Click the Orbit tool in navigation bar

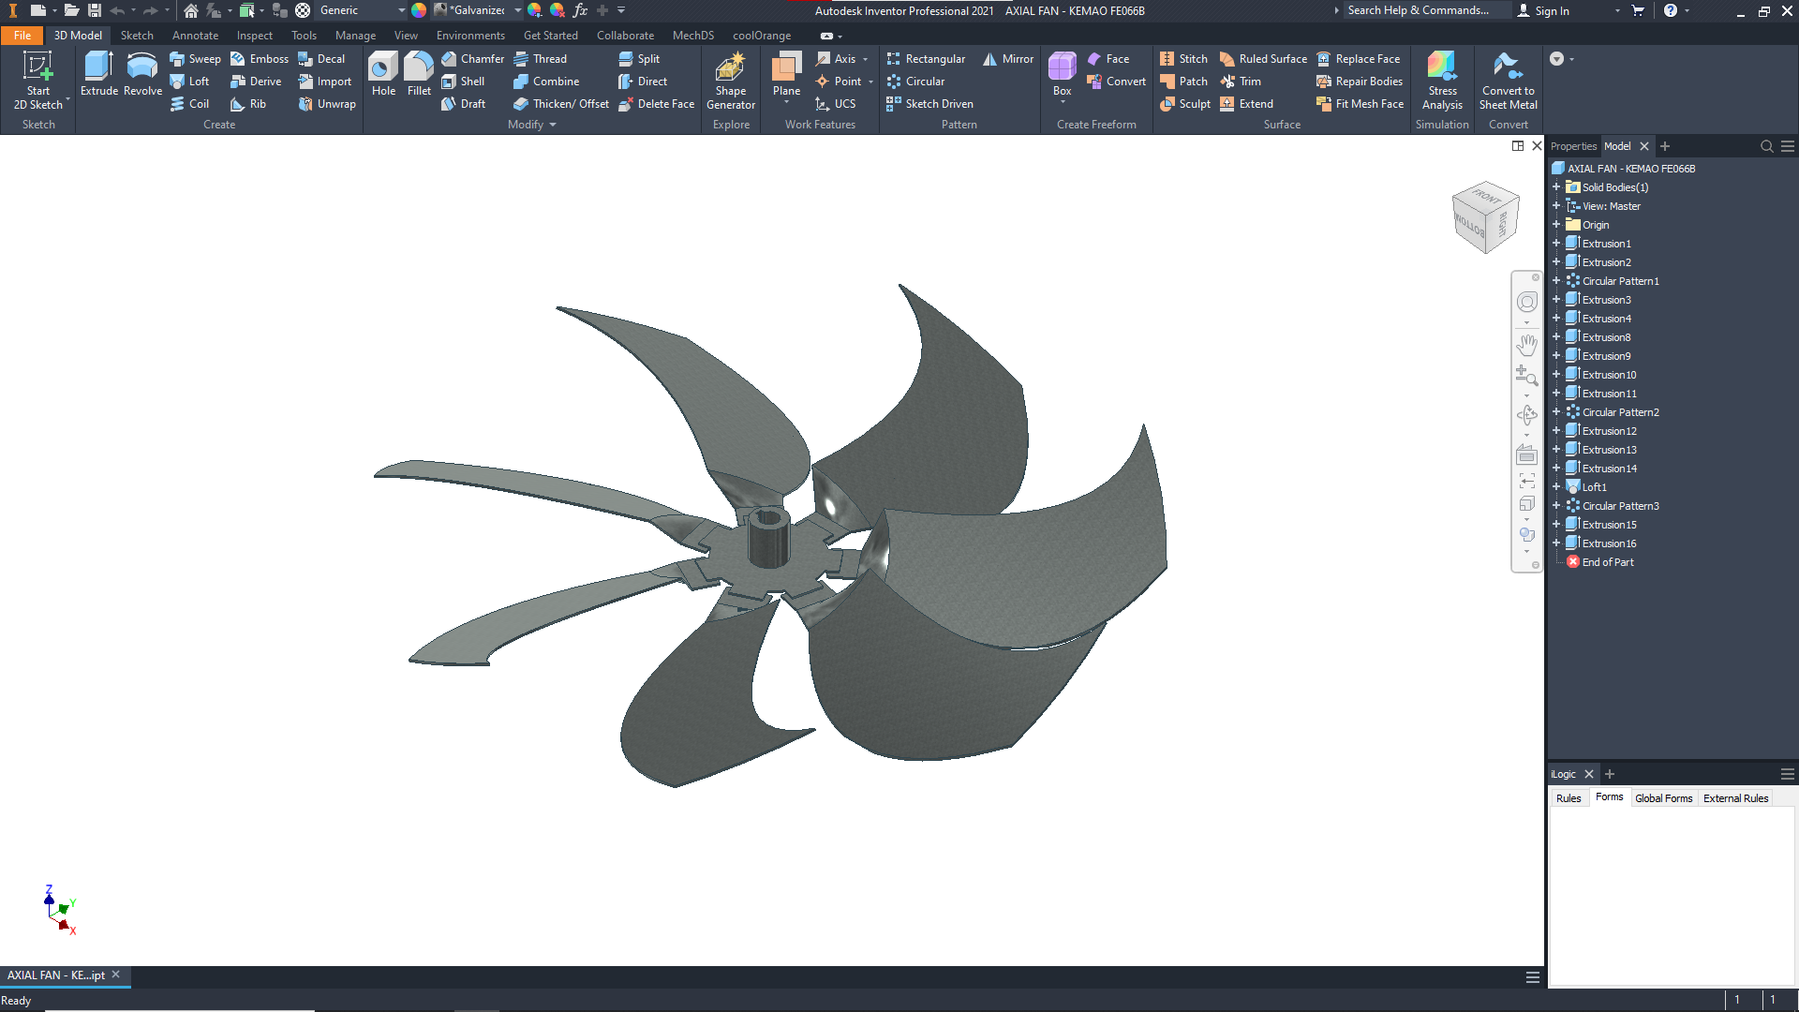tap(1527, 414)
